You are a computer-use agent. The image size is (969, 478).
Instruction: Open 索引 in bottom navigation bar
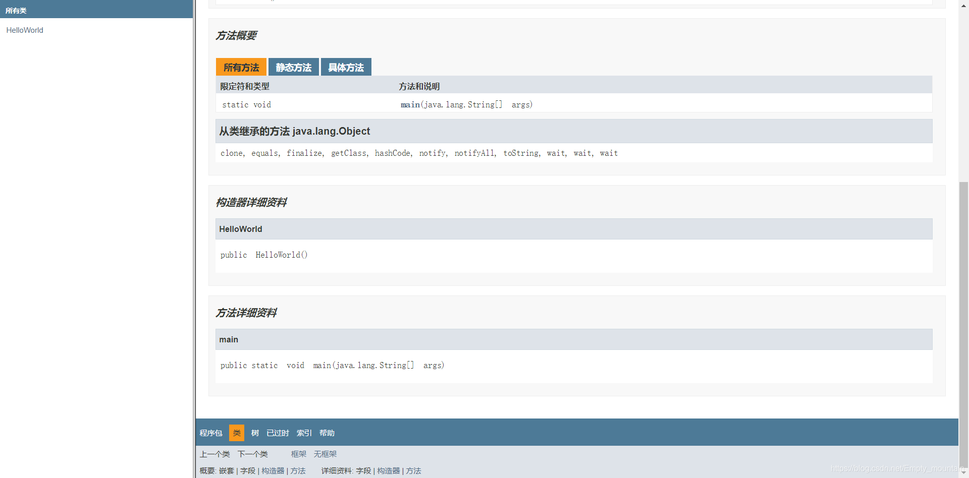tap(304, 433)
